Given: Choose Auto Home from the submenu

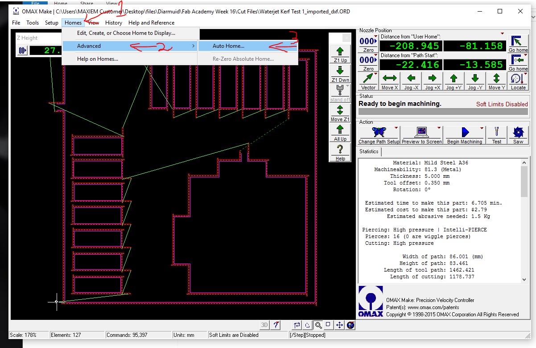Looking at the screenshot, I should click(x=247, y=46).
